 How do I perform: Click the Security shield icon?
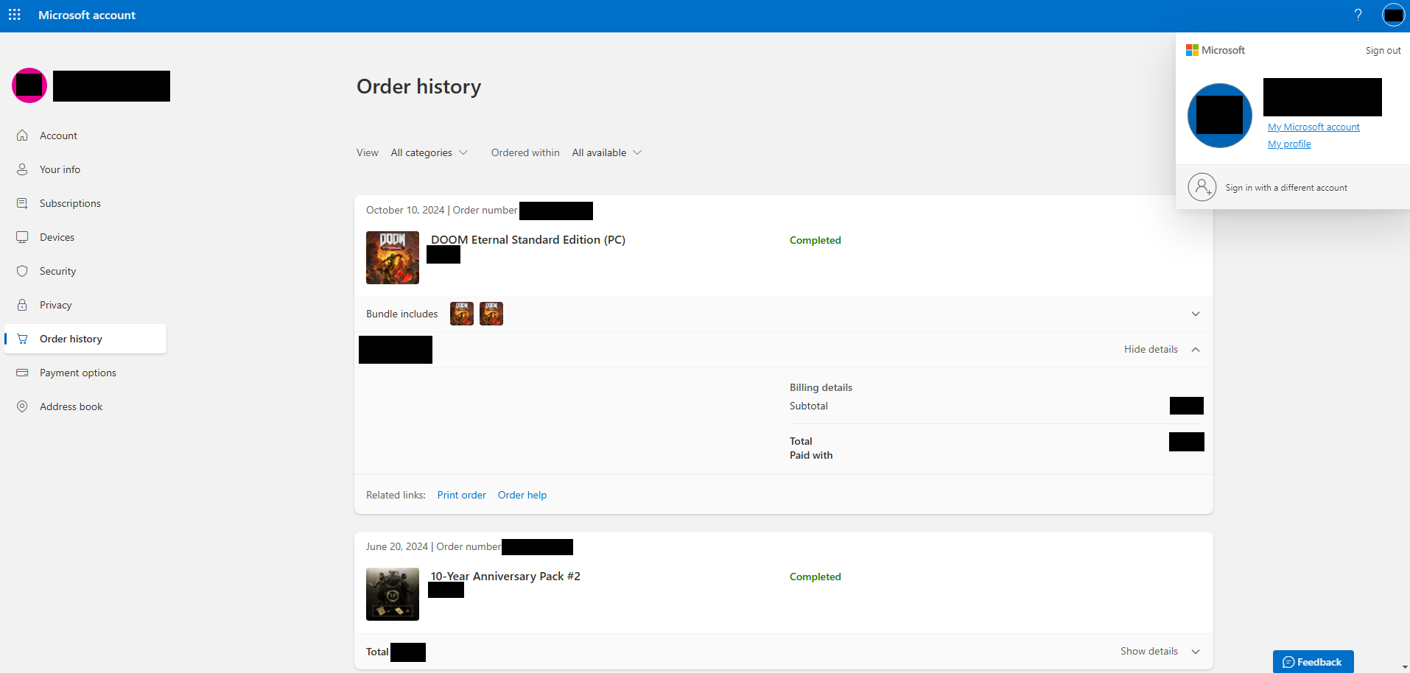(22, 271)
